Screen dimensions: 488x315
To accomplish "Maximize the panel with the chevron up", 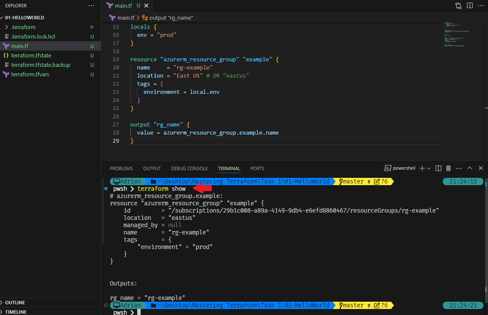I will [x=470, y=168].
